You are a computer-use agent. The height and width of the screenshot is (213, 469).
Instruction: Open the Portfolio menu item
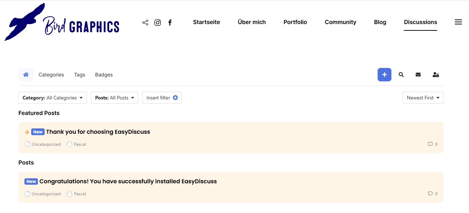(295, 22)
